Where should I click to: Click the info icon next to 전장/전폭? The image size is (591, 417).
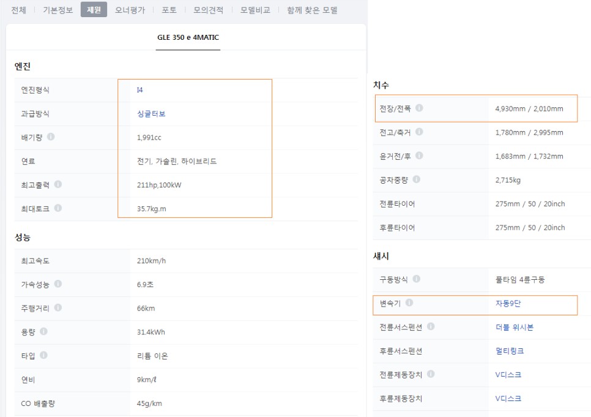point(419,108)
